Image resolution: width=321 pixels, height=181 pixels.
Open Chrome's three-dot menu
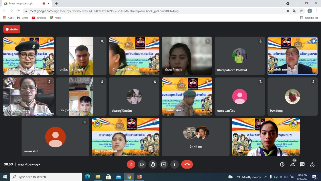pos(316,11)
